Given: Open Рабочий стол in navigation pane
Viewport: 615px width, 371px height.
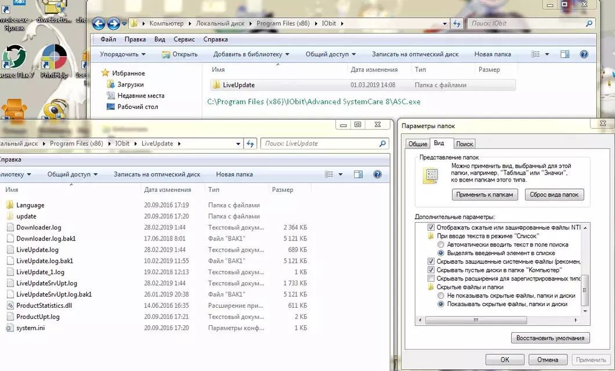Looking at the screenshot, I should pyautogui.click(x=132, y=107).
